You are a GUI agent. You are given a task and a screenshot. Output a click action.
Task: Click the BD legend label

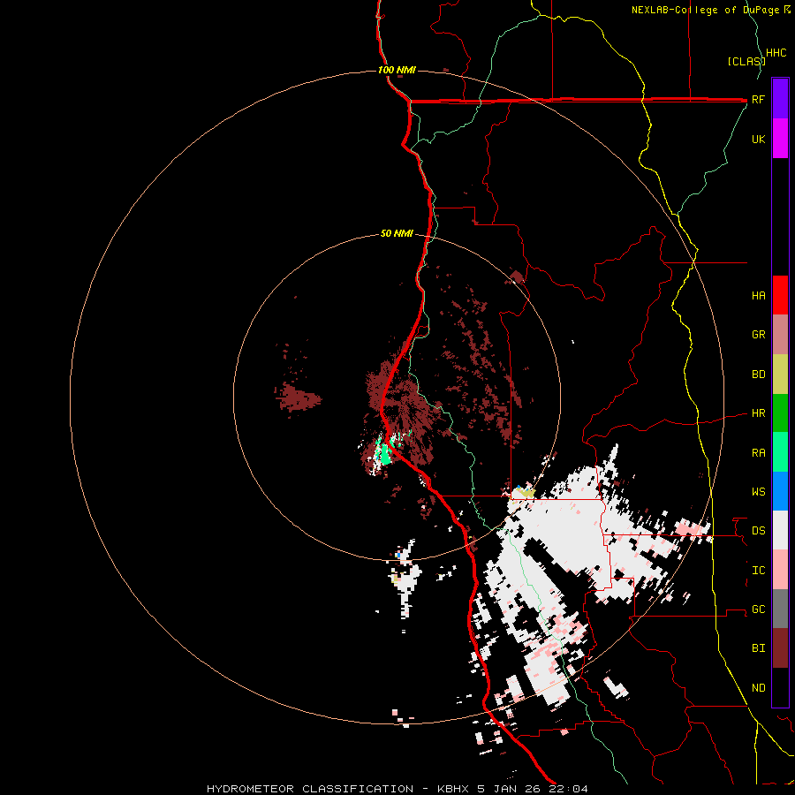[758, 375]
